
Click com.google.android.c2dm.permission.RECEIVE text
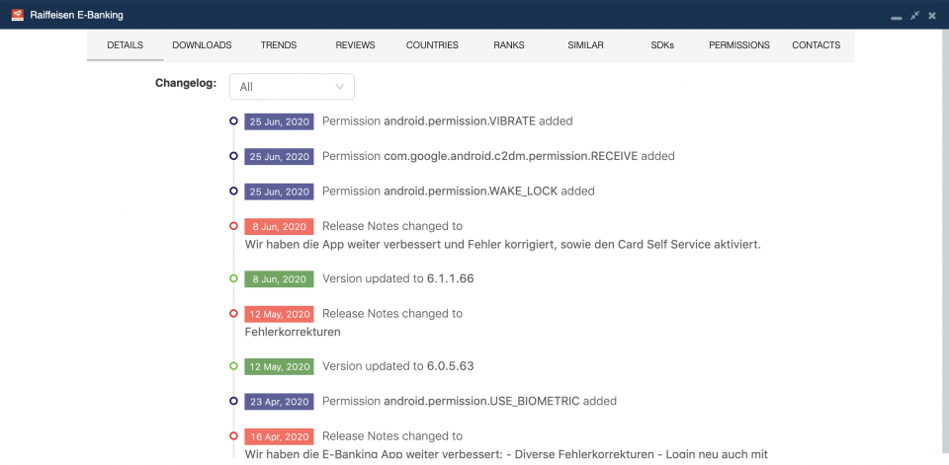pyautogui.click(x=511, y=156)
